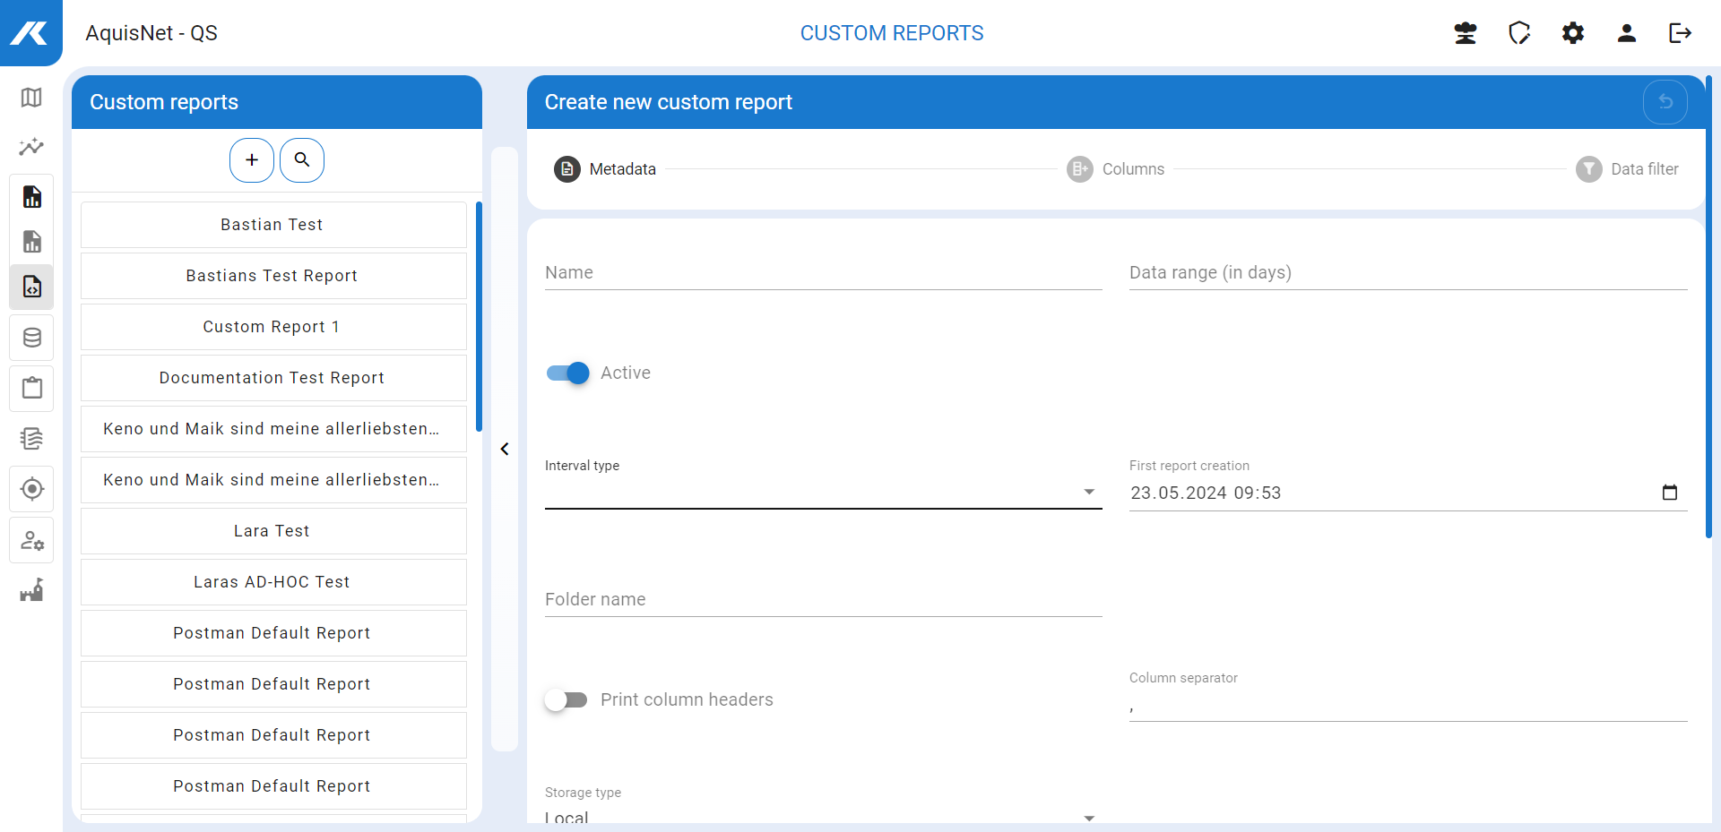The height and width of the screenshot is (832, 1721).
Task: Open the map view in sidebar
Action: (x=31, y=98)
